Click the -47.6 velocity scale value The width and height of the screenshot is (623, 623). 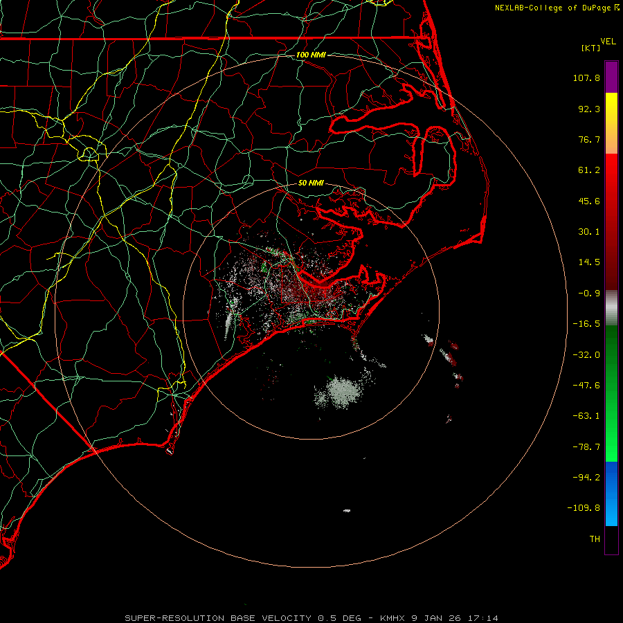(x=586, y=386)
